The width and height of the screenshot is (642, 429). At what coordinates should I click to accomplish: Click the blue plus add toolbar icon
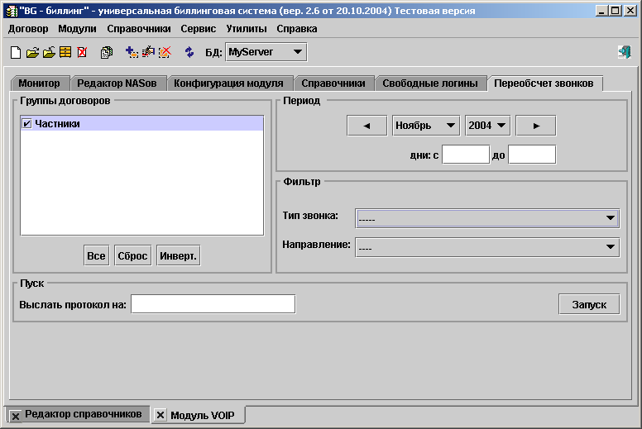132,52
